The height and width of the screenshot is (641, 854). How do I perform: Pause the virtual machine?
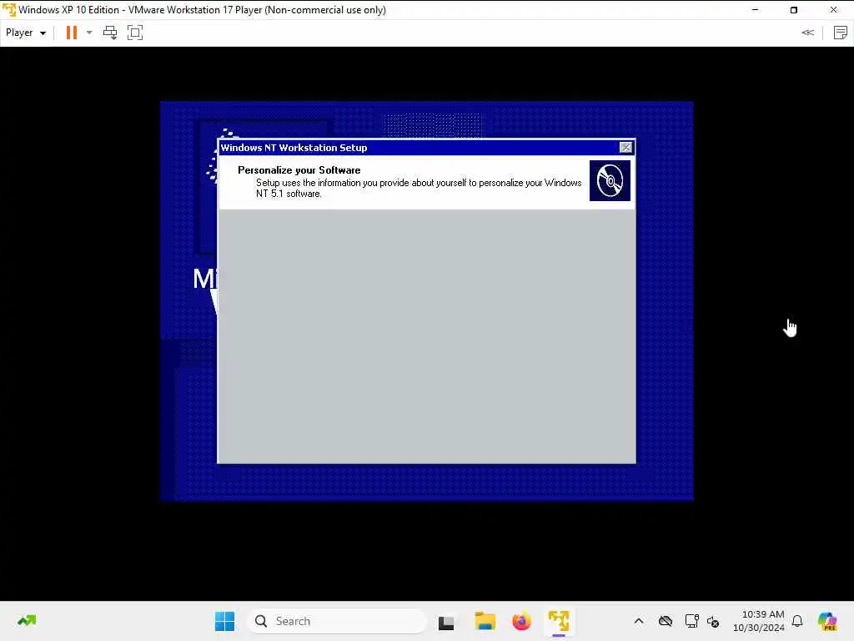pos(72,33)
